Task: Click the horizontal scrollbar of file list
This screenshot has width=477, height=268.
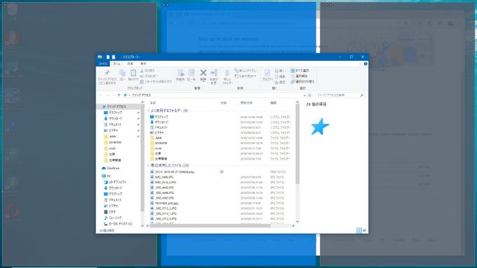Action: point(210,225)
